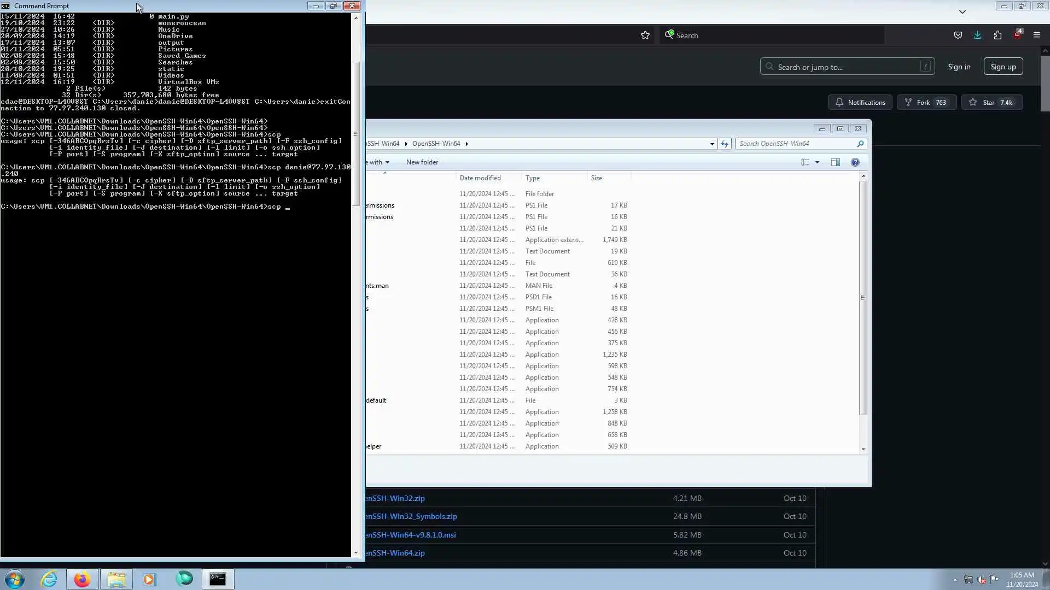Open Firefox hamburger application menu
This screenshot has height=590, width=1050.
(1036, 36)
